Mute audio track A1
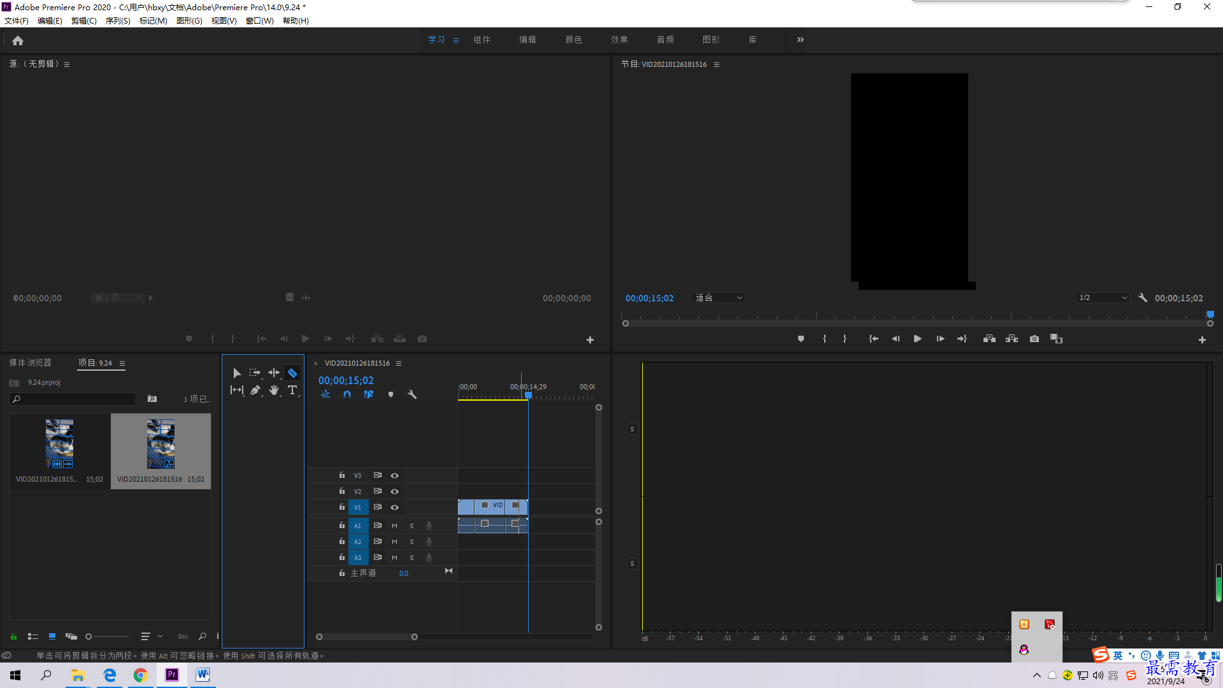This screenshot has width=1223, height=688. [x=394, y=526]
